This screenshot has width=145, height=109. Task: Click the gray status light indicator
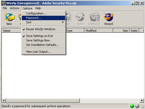pos(137,106)
